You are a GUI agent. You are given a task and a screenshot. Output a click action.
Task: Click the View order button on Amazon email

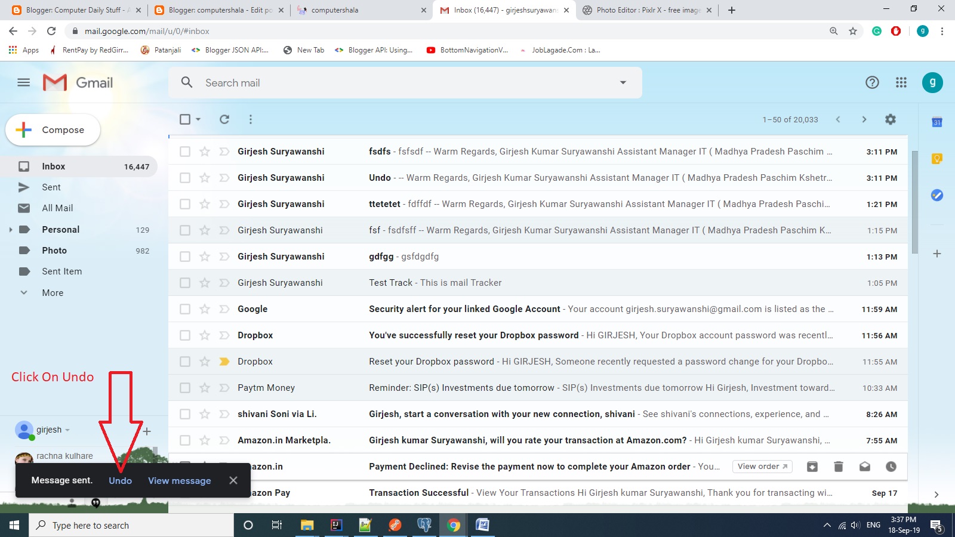(x=762, y=467)
